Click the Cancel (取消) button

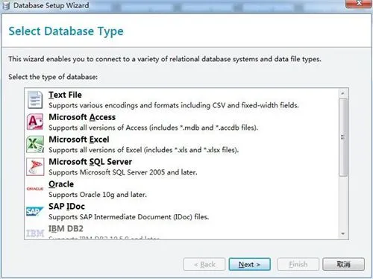pos(344,264)
